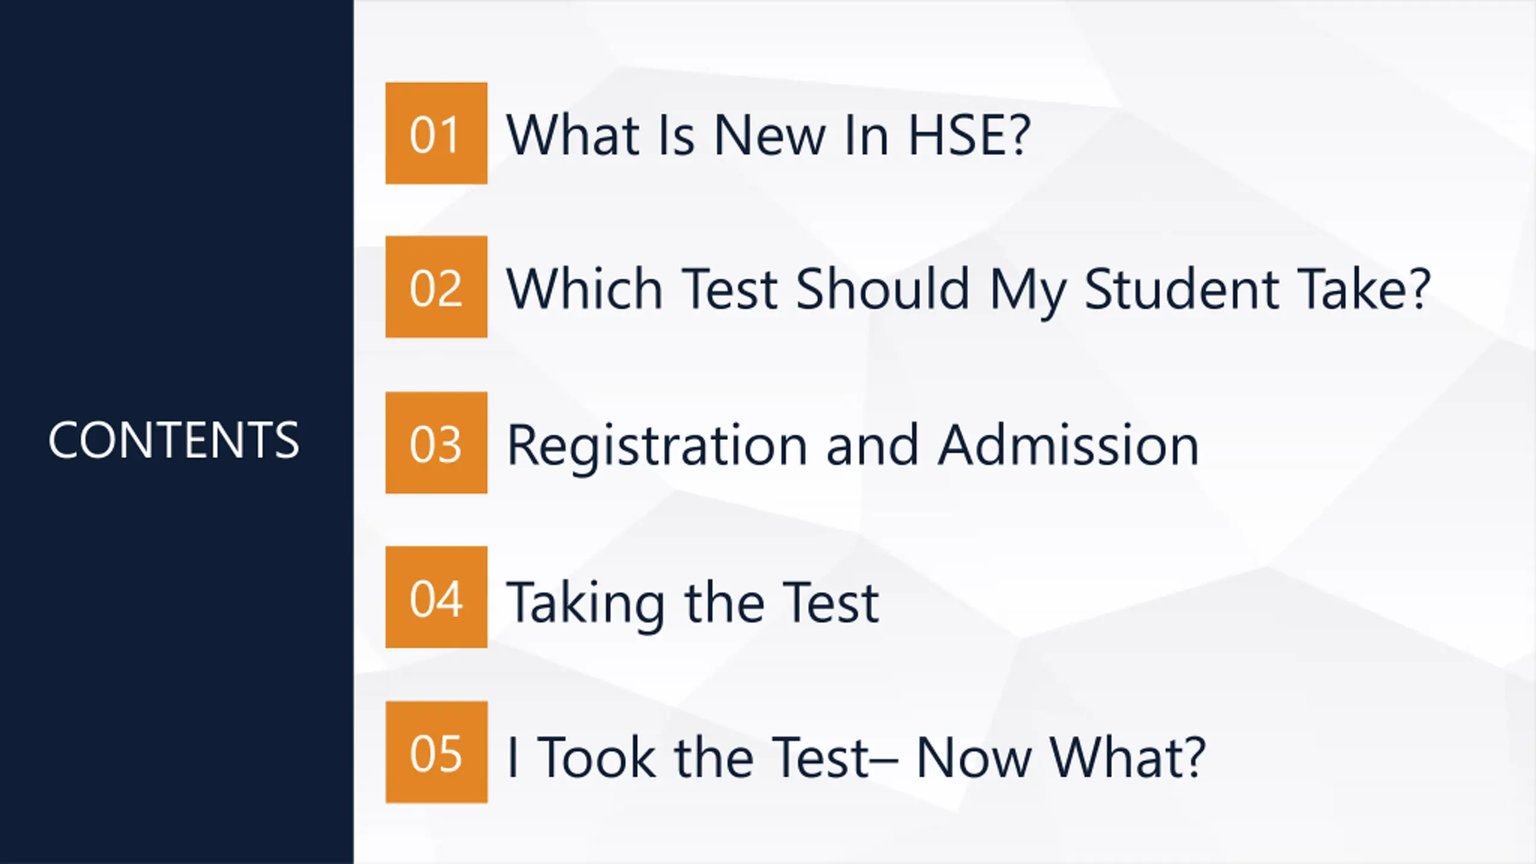The height and width of the screenshot is (864, 1536).
Task: Select 'Which Test Should My Student Take?' heading
Action: (969, 291)
